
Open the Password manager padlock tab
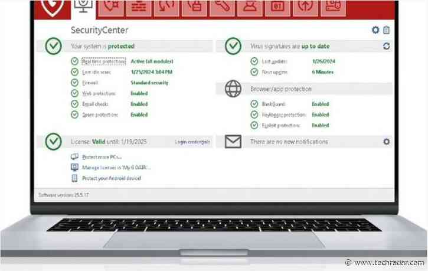(194, 8)
